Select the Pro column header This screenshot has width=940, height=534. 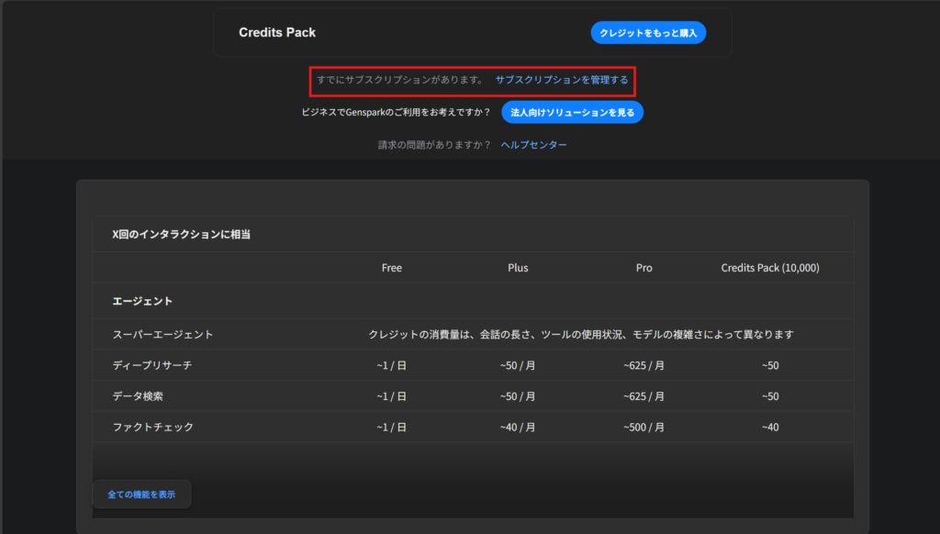point(644,268)
